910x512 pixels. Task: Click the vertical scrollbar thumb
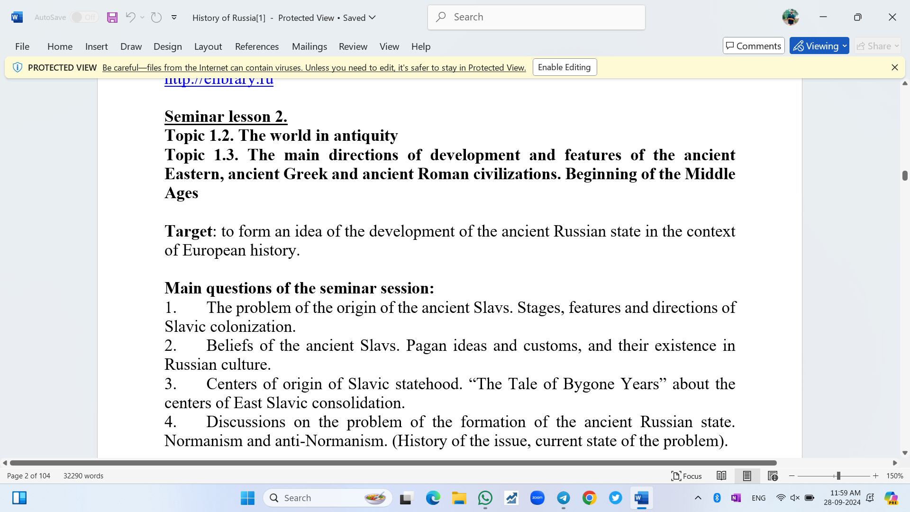tap(905, 175)
